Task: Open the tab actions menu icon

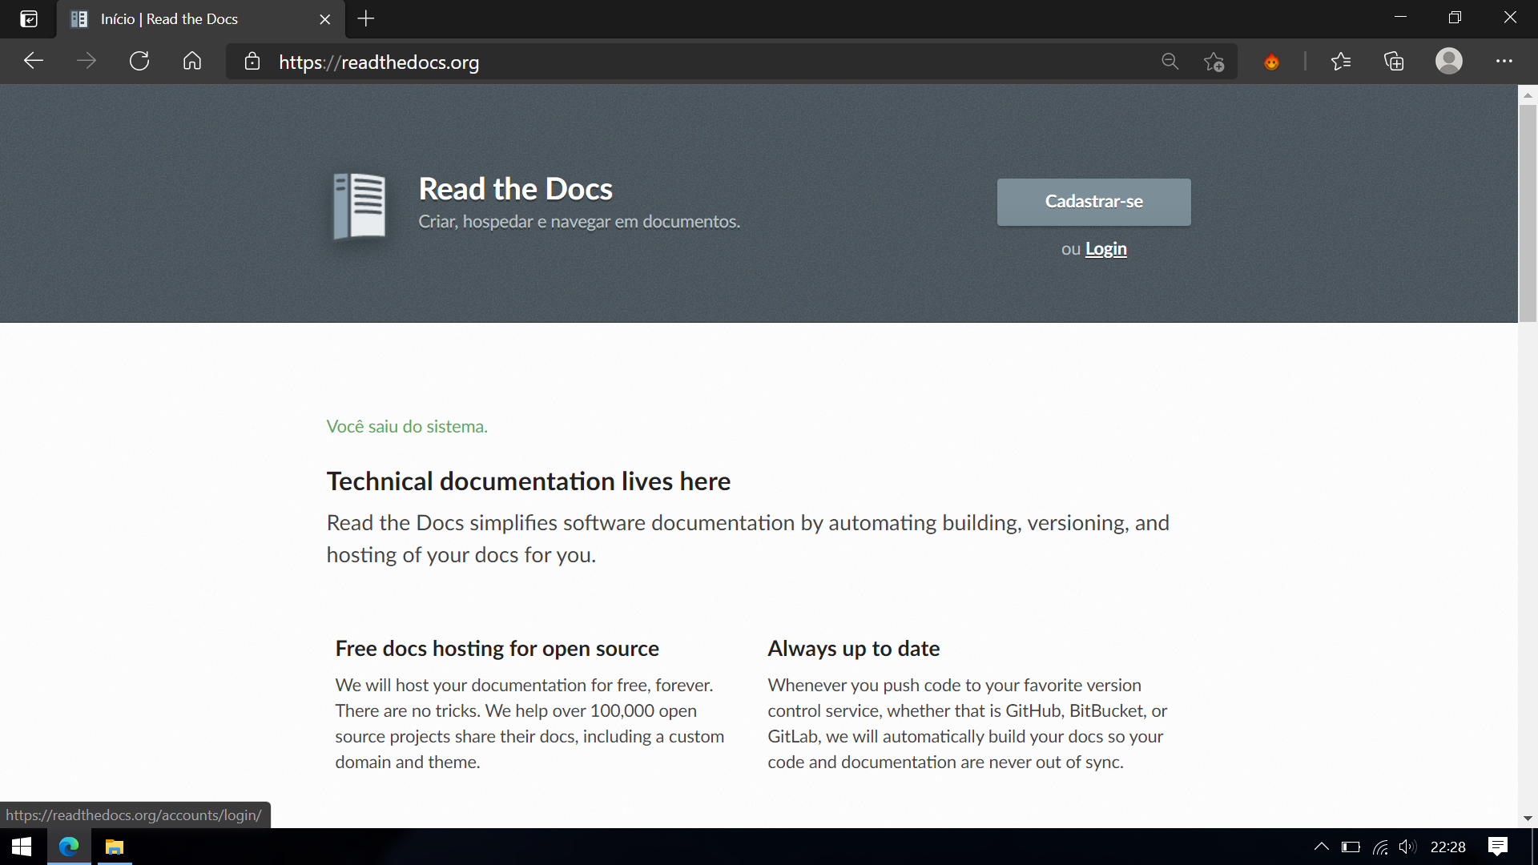Action: coord(29,18)
